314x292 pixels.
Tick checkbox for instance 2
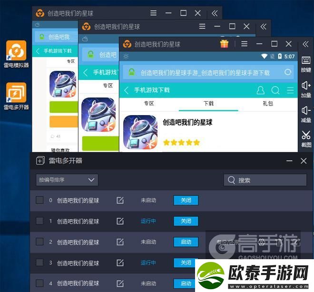[x=39, y=242]
